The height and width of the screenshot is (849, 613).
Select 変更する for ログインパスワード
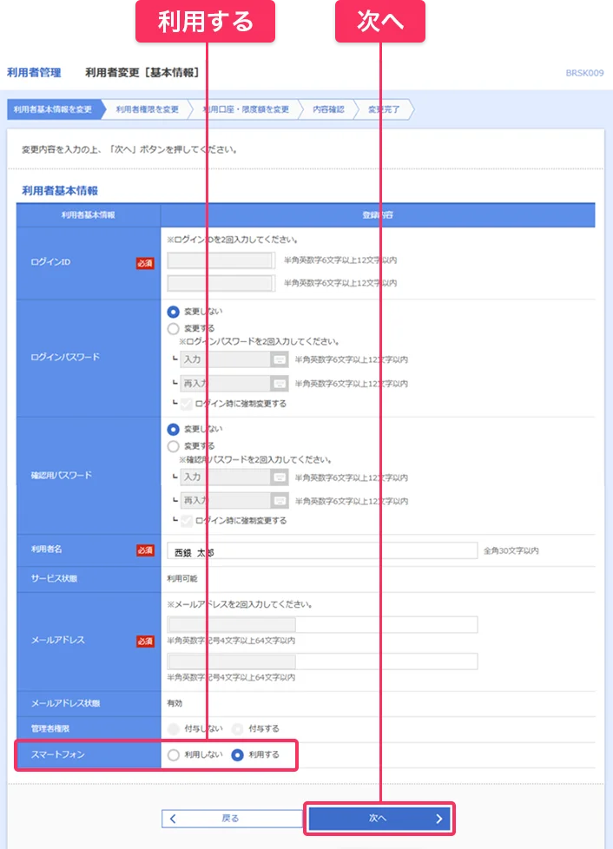tap(174, 329)
